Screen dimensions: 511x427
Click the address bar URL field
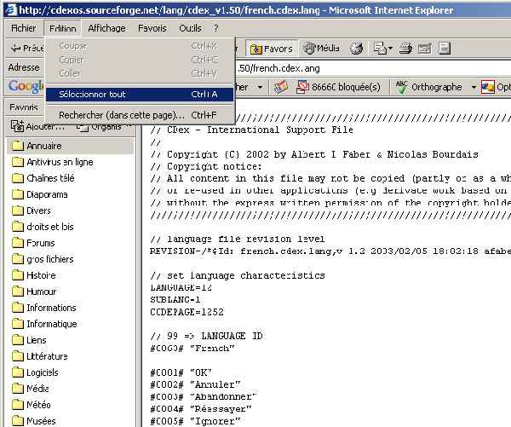tap(358, 67)
